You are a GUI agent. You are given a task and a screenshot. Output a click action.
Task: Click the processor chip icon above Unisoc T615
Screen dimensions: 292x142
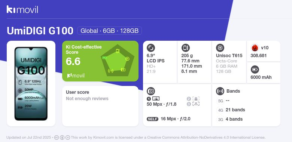(220, 48)
